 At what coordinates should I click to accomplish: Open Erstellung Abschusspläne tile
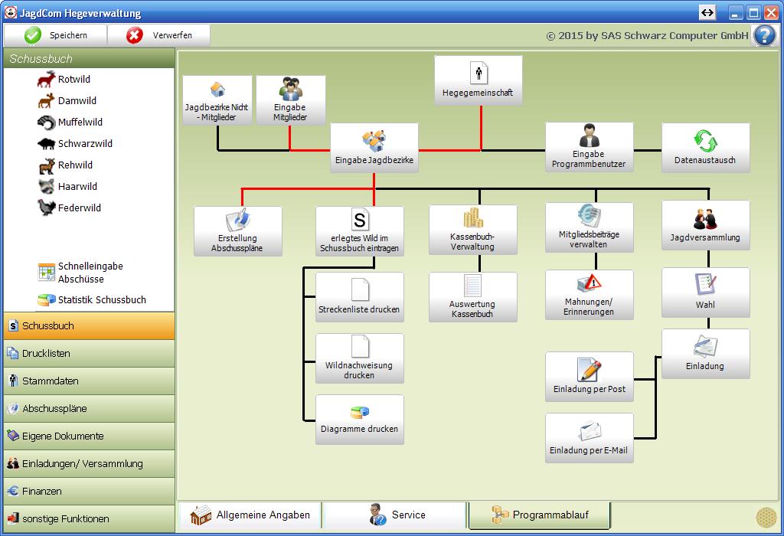tap(237, 230)
